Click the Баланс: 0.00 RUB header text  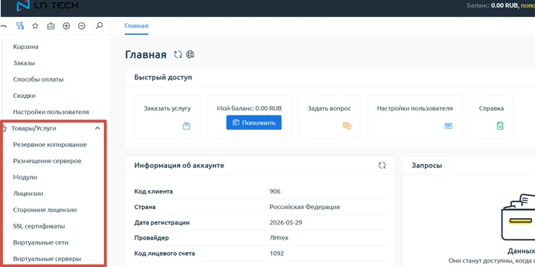point(493,5)
